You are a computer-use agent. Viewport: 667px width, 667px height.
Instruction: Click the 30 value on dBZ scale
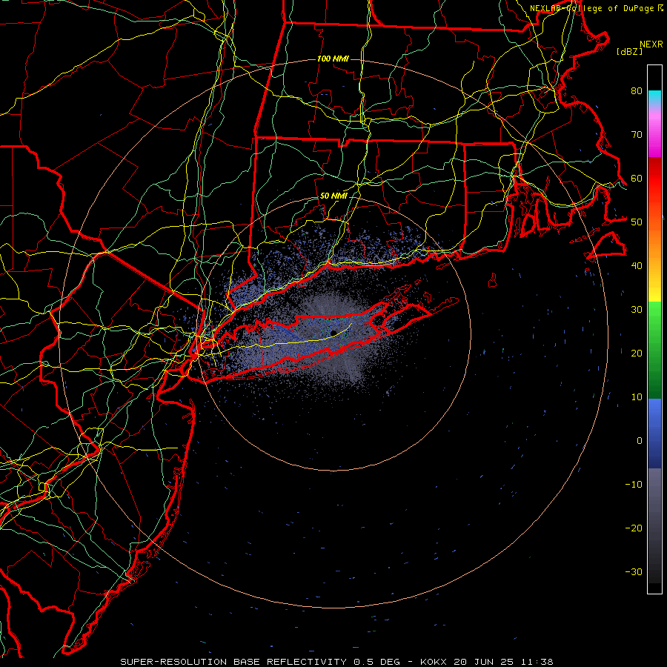tap(637, 310)
